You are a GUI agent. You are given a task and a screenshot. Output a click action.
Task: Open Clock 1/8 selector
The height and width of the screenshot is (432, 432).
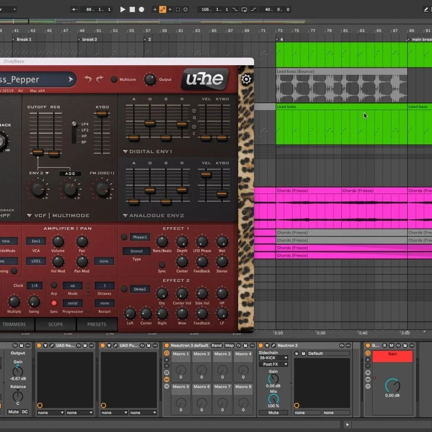pos(35,286)
